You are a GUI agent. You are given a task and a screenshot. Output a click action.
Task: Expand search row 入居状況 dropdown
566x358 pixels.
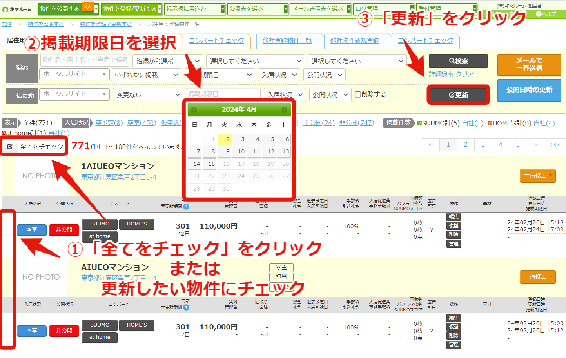279,75
